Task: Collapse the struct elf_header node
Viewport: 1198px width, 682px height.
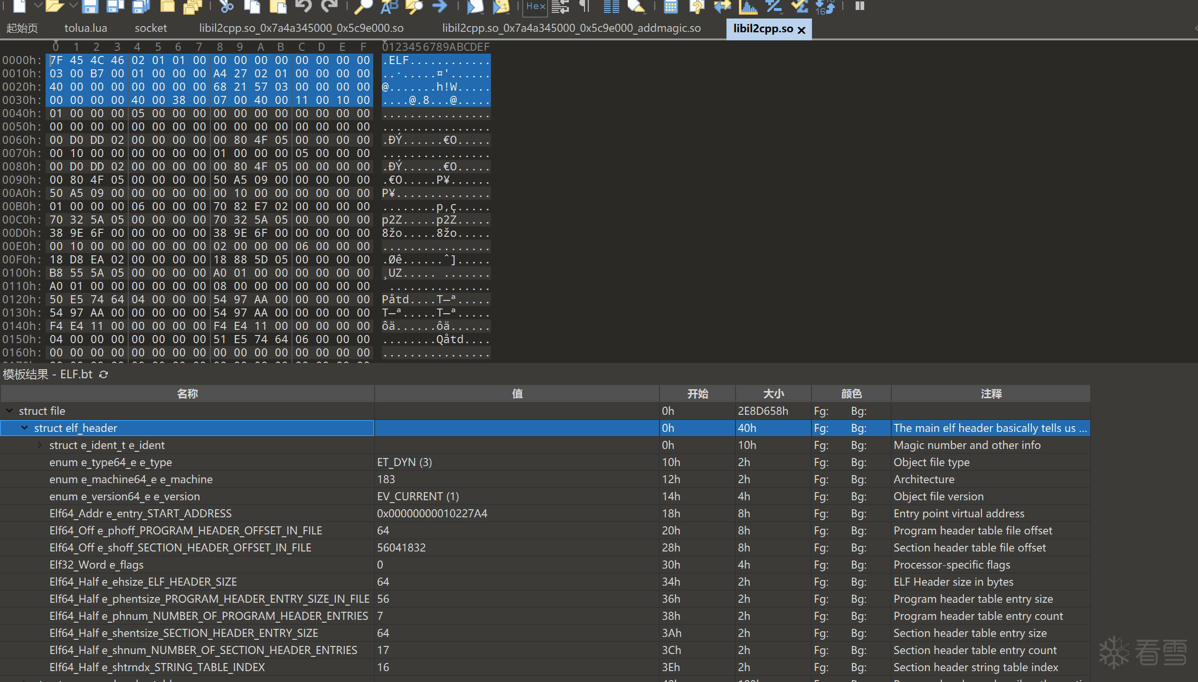Action: pos(24,428)
